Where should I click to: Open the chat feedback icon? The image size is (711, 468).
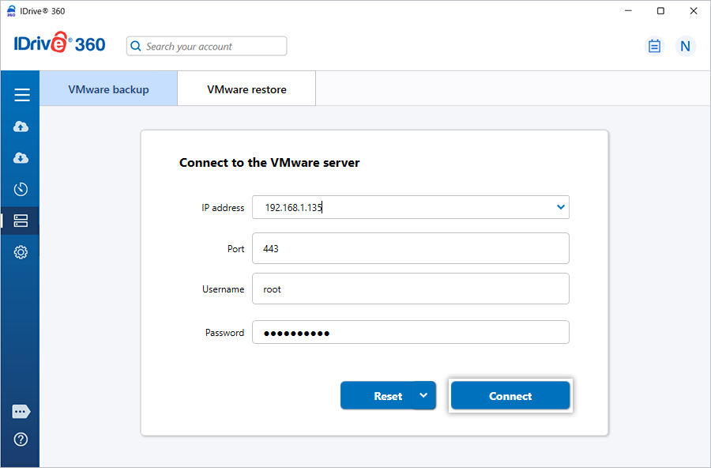point(21,412)
